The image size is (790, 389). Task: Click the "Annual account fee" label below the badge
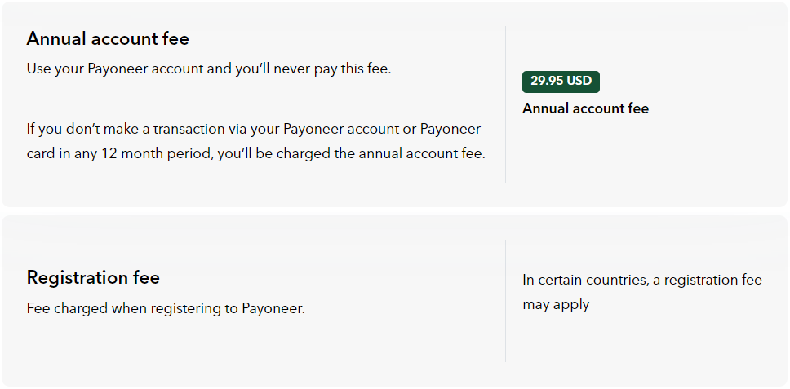585,108
